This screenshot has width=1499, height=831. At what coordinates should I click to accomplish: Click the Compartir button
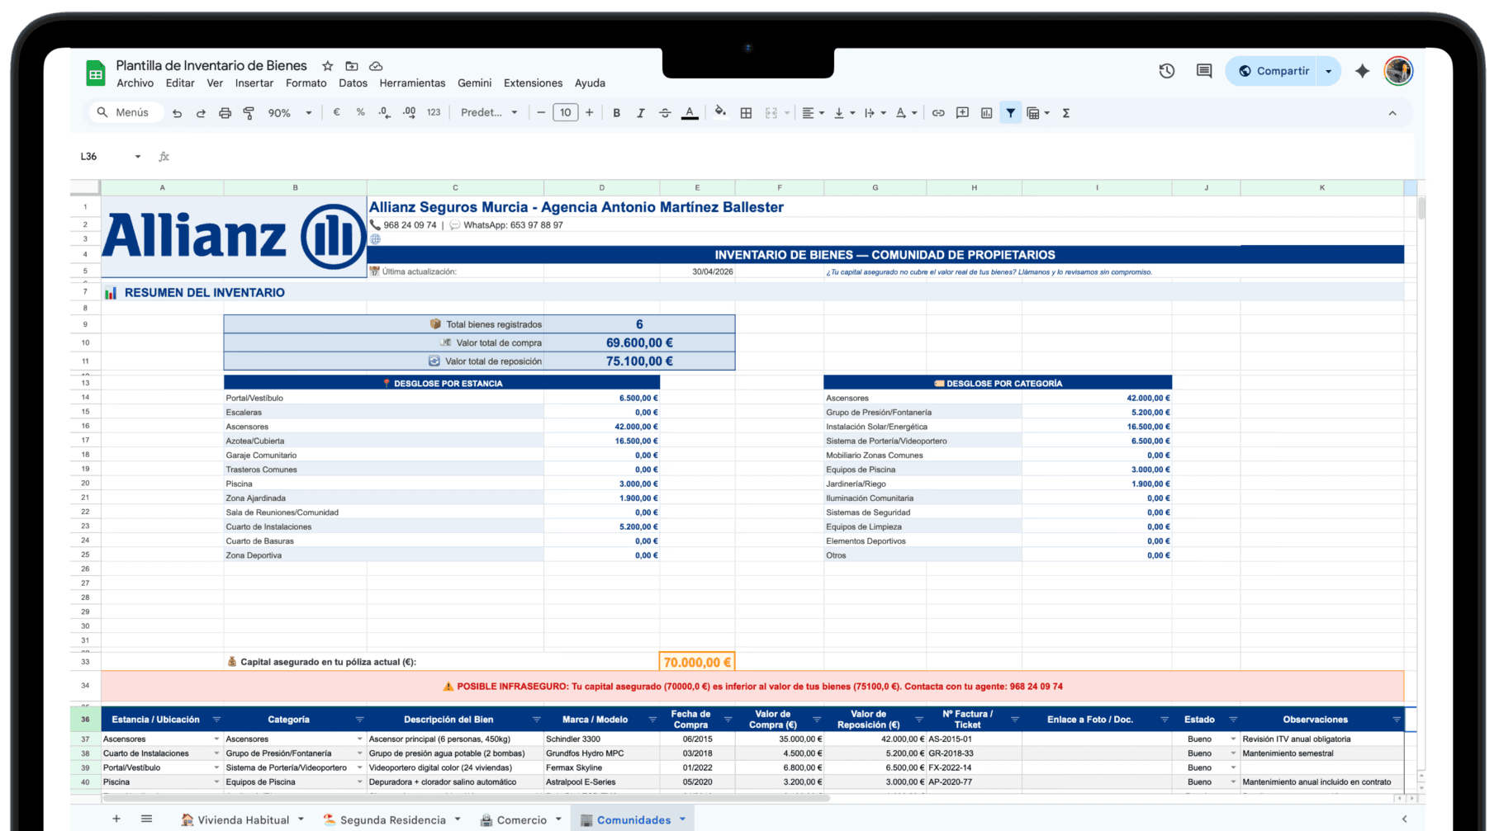[1274, 71]
